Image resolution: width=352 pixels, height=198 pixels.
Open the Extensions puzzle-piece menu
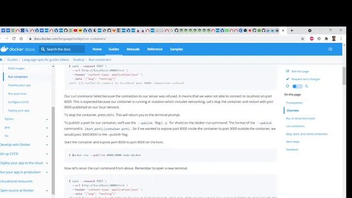tap(326, 38)
